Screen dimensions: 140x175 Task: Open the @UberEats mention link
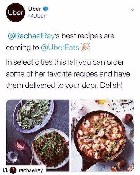60,48
